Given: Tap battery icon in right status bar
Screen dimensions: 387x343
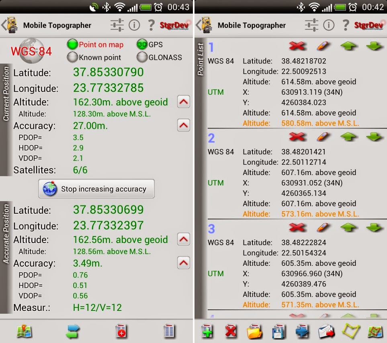Looking at the screenshot, I should tap(340, 7).
